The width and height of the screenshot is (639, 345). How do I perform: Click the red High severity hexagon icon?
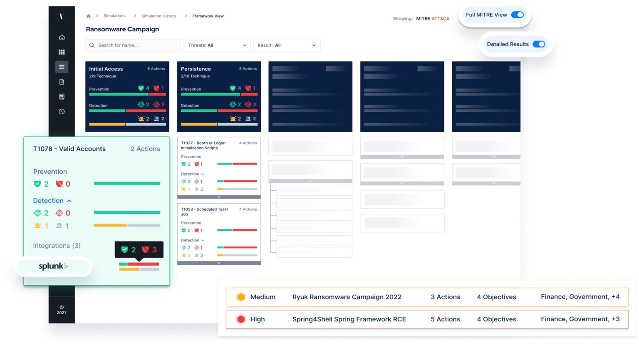(241, 319)
